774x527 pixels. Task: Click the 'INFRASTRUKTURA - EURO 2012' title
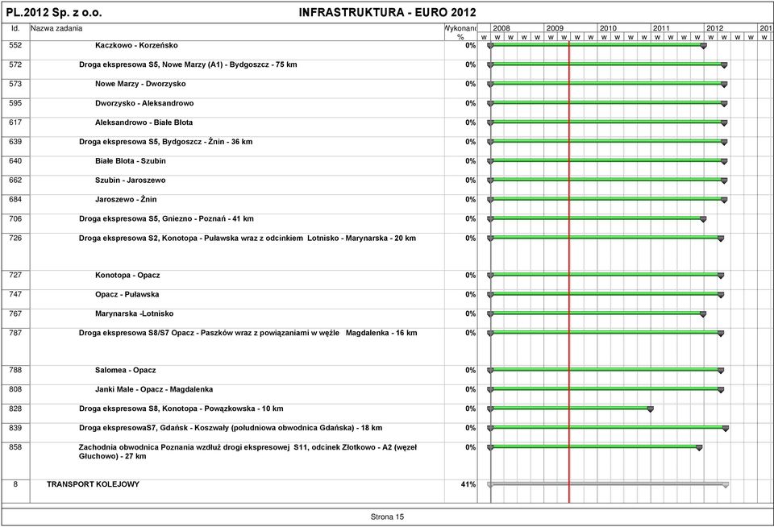pos(388,12)
